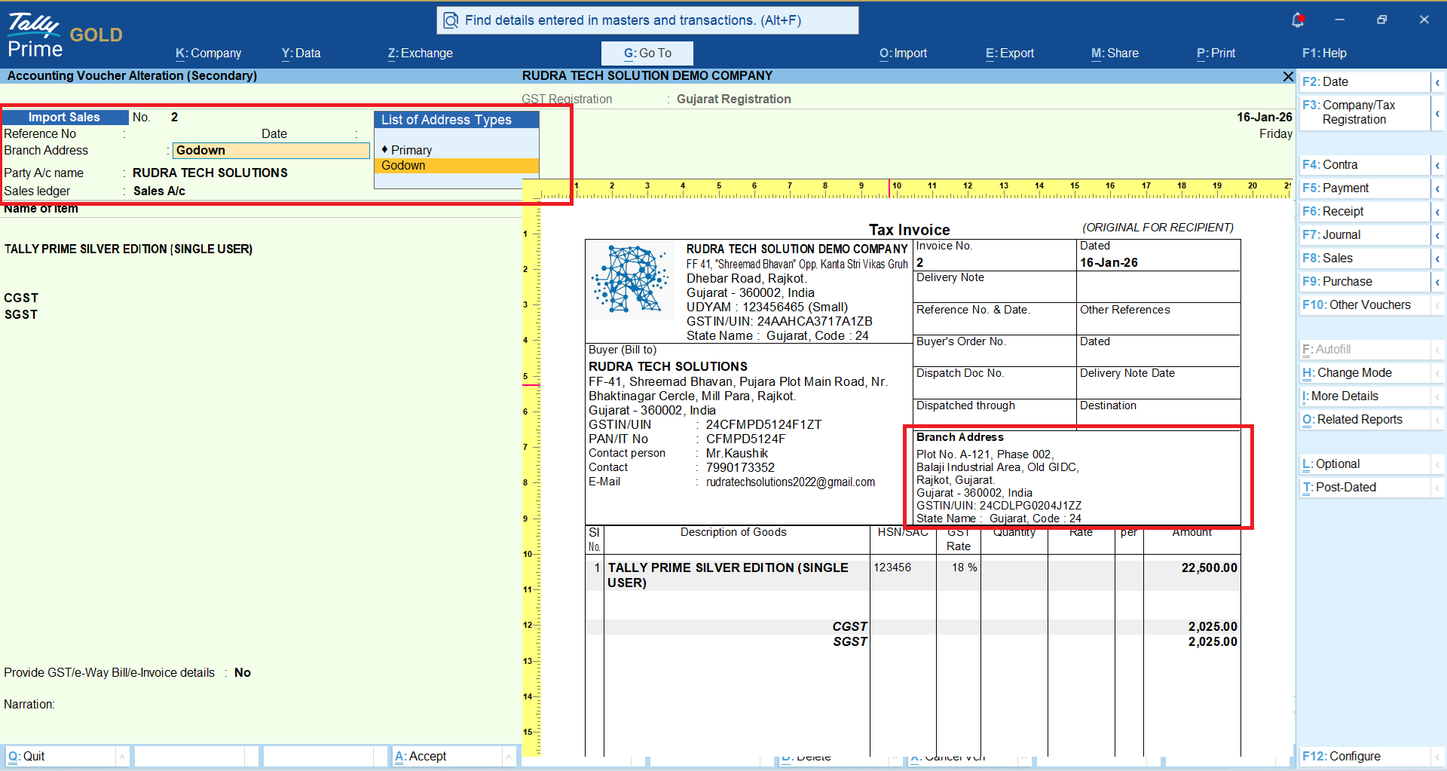Close the voucher alteration screen with X

coord(1288,76)
